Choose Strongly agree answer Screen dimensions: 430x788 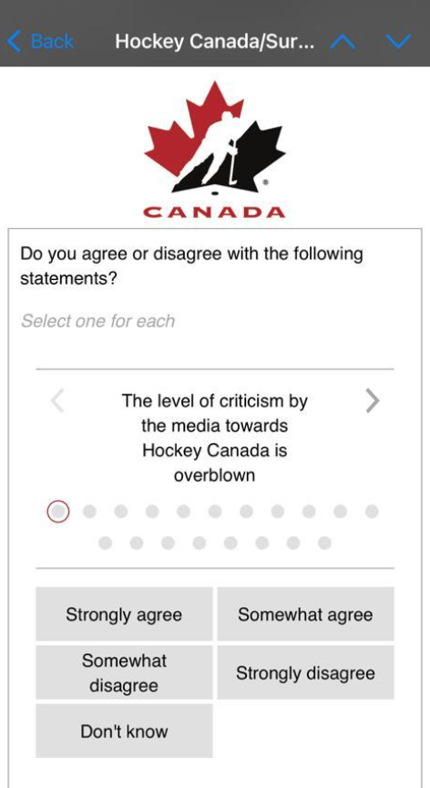pyautogui.click(x=124, y=614)
